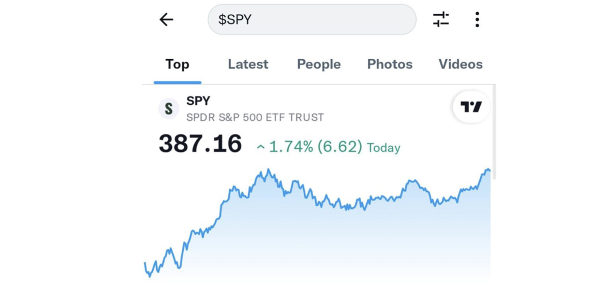Viewport: 613px width, 306px height.
Task: Switch to the Videos tab
Action: (460, 65)
